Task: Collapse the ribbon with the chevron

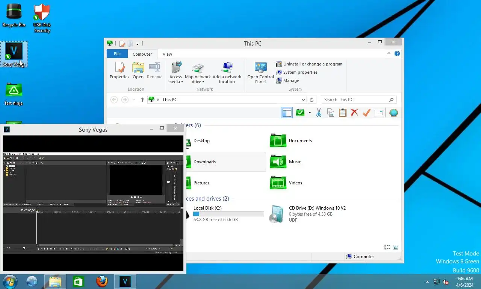Action: (389, 53)
